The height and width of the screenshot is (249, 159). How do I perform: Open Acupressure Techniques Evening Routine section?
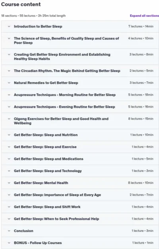(80, 107)
